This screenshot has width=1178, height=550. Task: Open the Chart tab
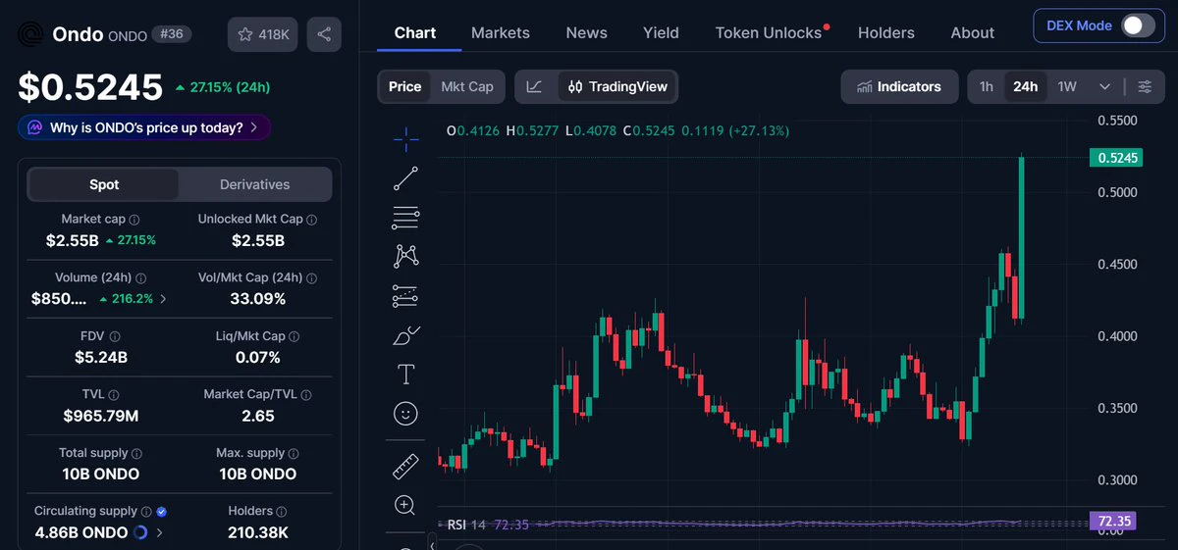click(x=415, y=32)
